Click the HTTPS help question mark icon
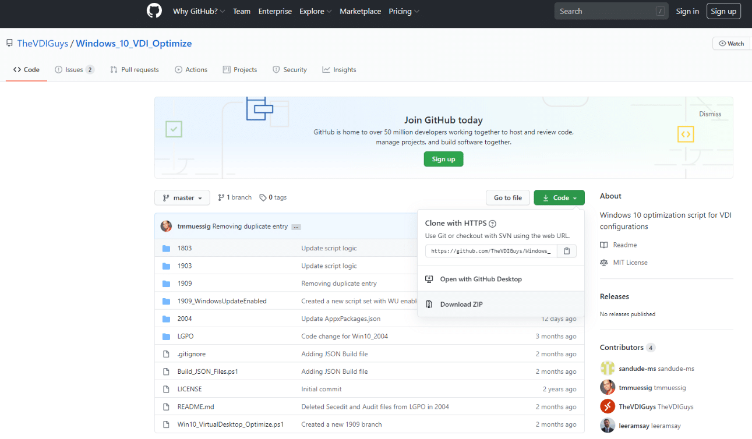The width and height of the screenshot is (752, 439). coord(492,224)
